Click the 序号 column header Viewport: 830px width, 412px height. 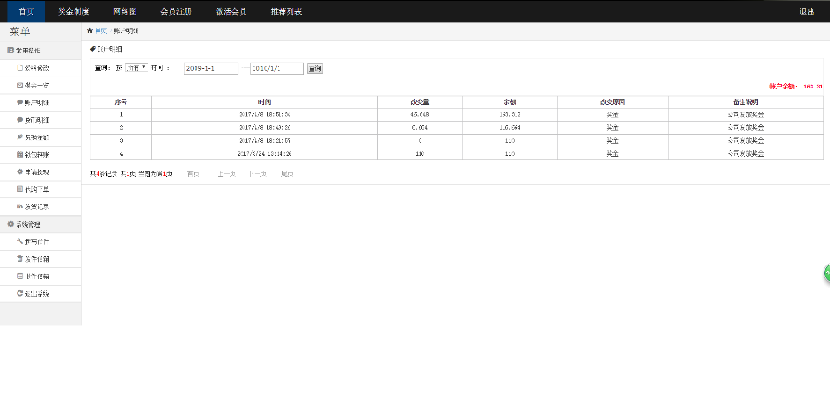pos(121,102)
